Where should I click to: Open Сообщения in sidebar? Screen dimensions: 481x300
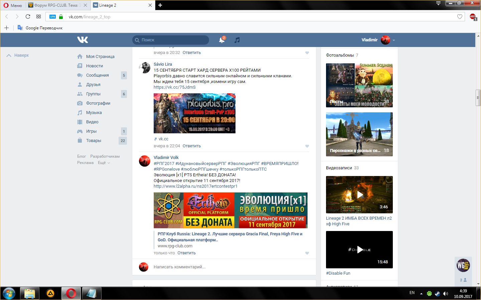coord(97,75)
